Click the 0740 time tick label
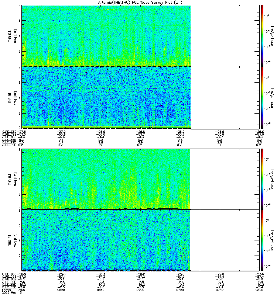 [x=219, y=290]
